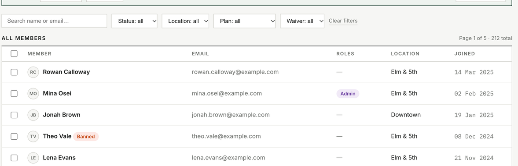This screenshot has height=166, width=518.
Task: Open Jonah Brown member name
Action: [x=62, y=115]
